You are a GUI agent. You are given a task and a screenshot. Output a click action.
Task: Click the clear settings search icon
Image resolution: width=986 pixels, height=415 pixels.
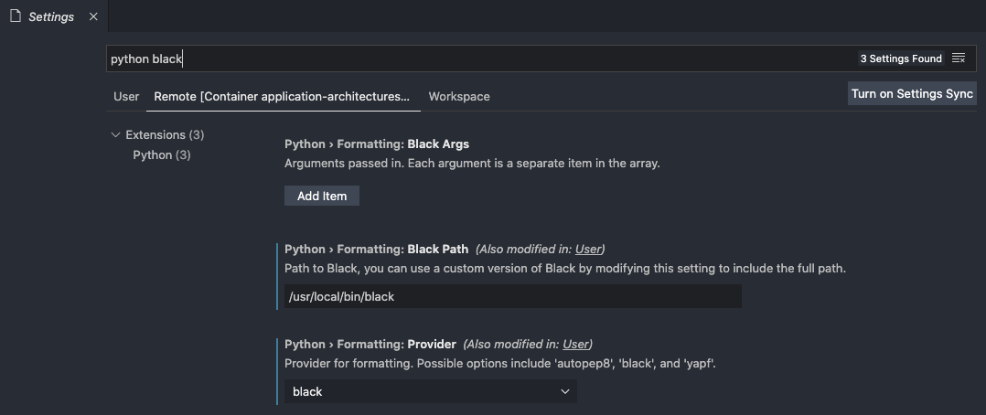pos(959,59)
